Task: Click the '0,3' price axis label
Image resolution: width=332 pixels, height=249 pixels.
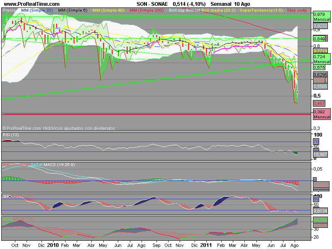Action: click(317, 128)
